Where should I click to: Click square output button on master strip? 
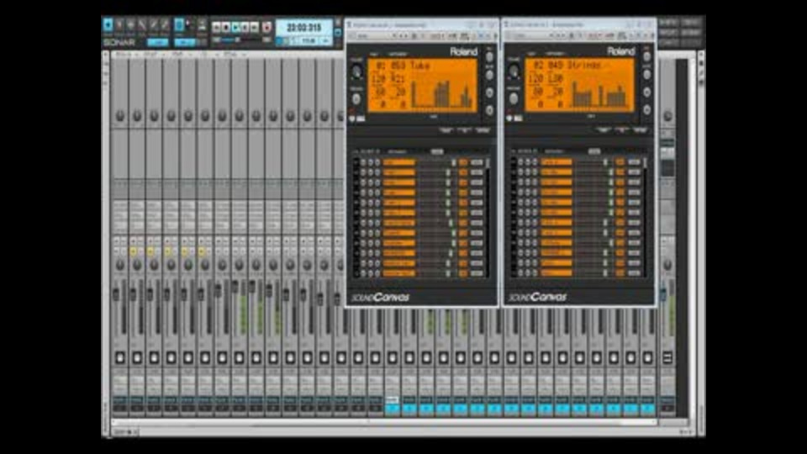coord(667,357)
